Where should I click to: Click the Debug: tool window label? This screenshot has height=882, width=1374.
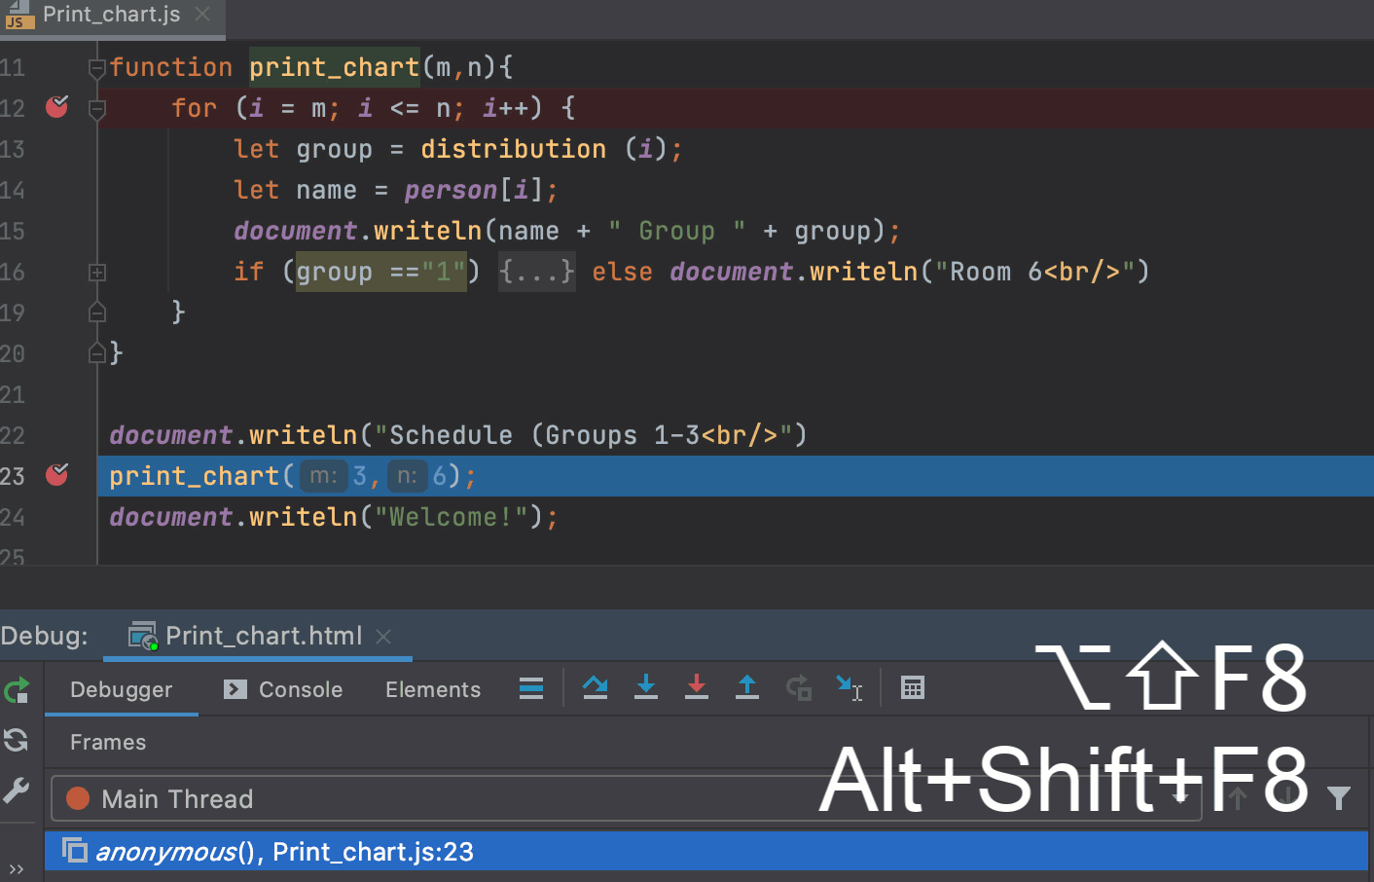coord(44,636)
